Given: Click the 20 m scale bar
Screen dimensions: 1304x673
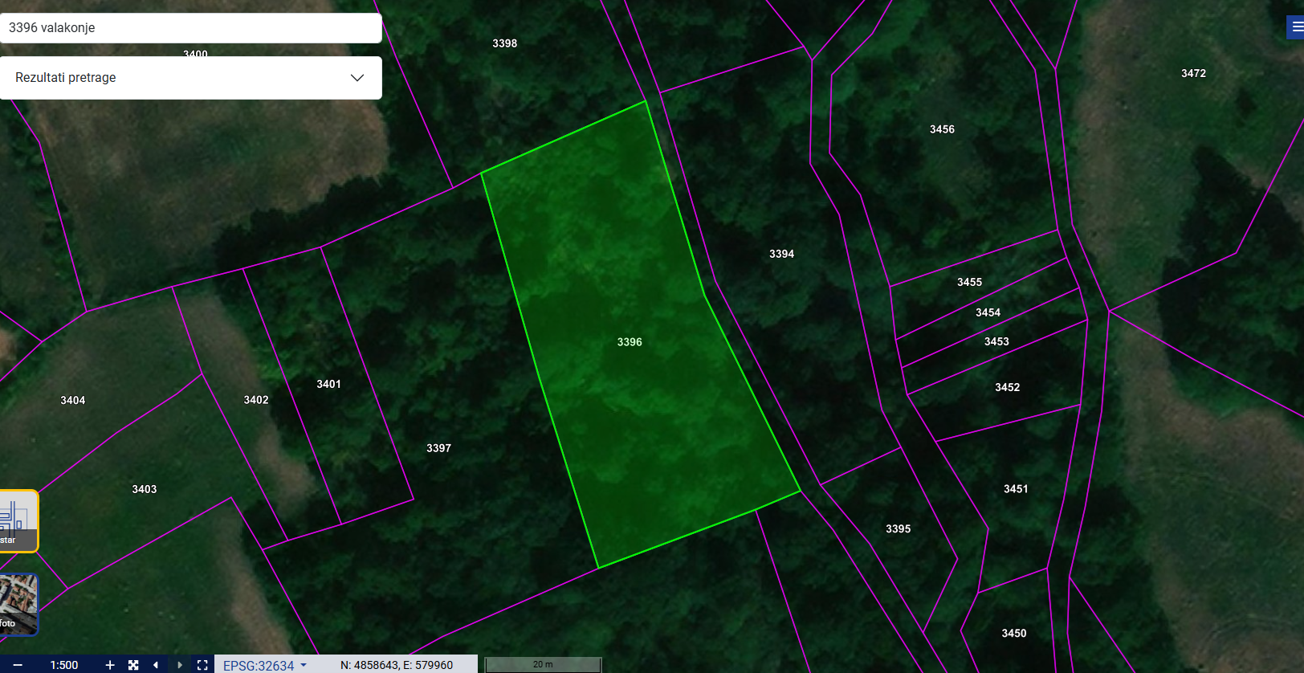Looking at the screenshot, I should (x=543, y=665).
